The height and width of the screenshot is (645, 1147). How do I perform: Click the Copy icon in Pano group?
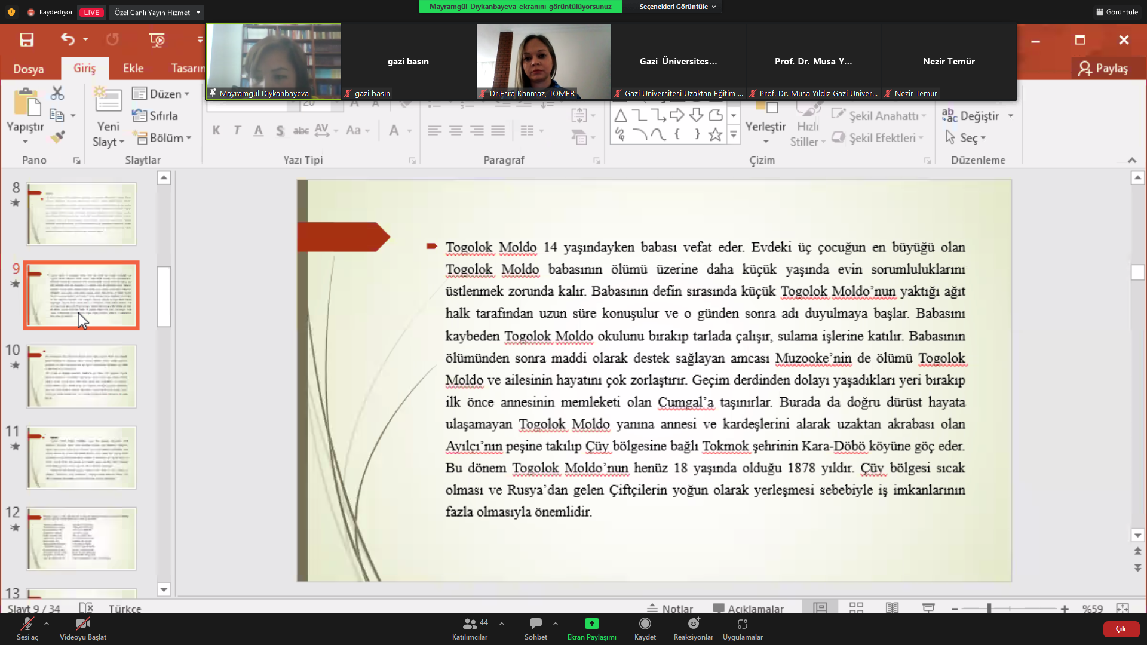(x=57, y=115)
